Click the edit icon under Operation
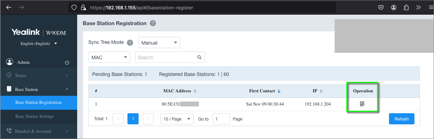Viewport: 434px width, 139px height. pyautogui.click(x=362, y=104)
